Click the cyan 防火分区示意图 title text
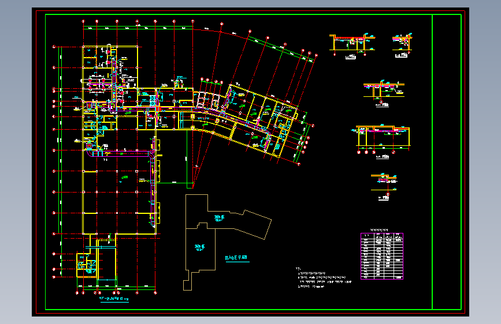Image resolution: width=501 pixels, height=324 pixels. tap(236, 258)
